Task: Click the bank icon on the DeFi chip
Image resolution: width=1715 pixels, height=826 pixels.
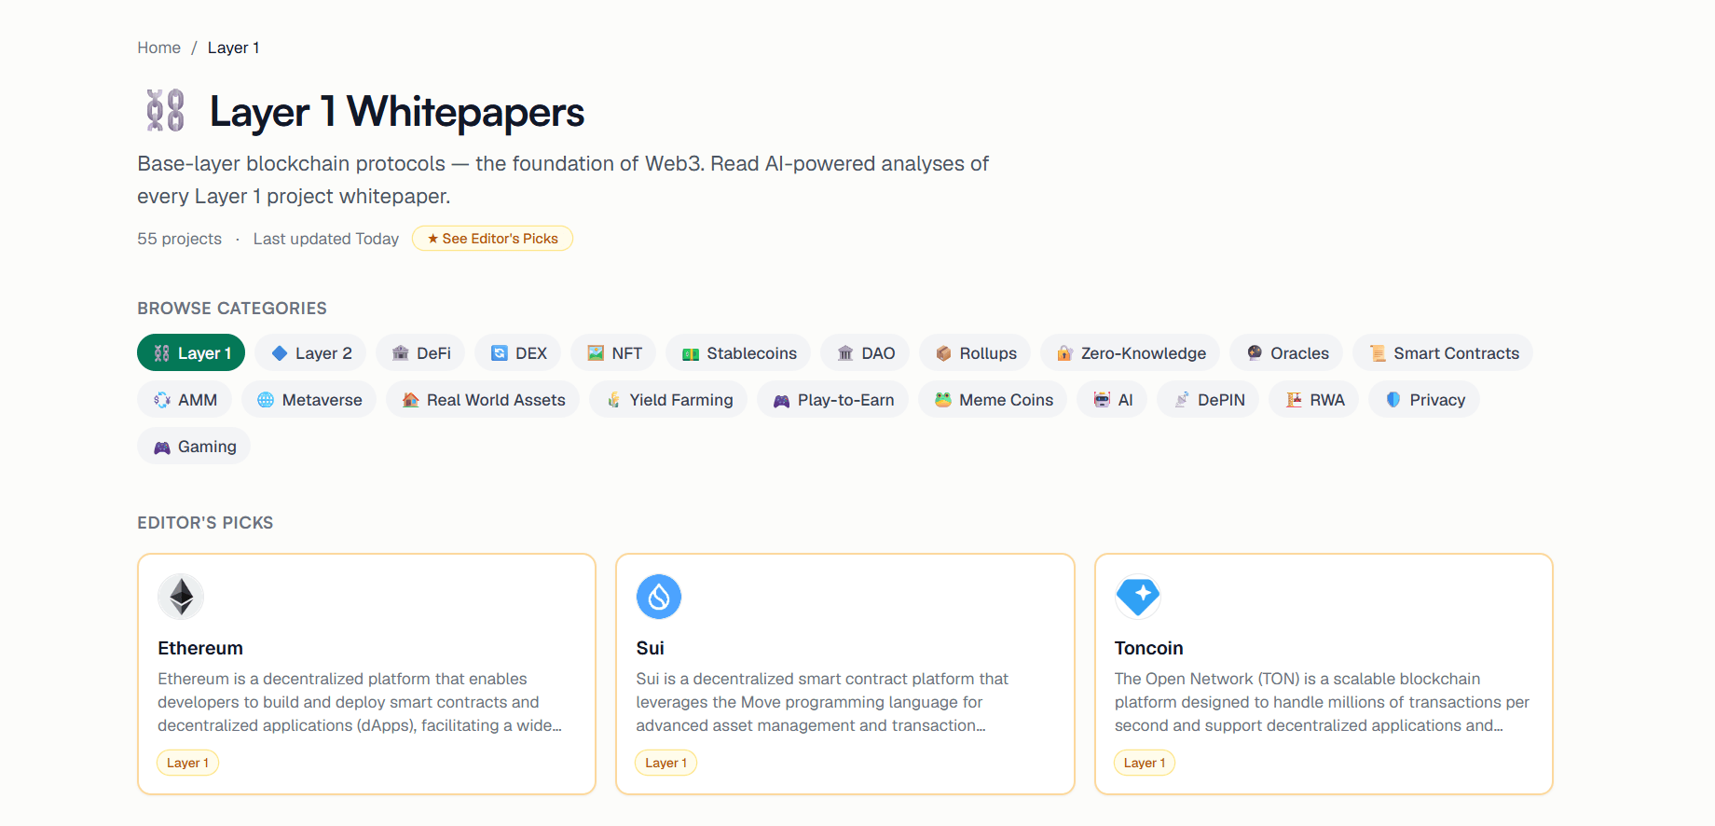Action: [x=401, y=353]
